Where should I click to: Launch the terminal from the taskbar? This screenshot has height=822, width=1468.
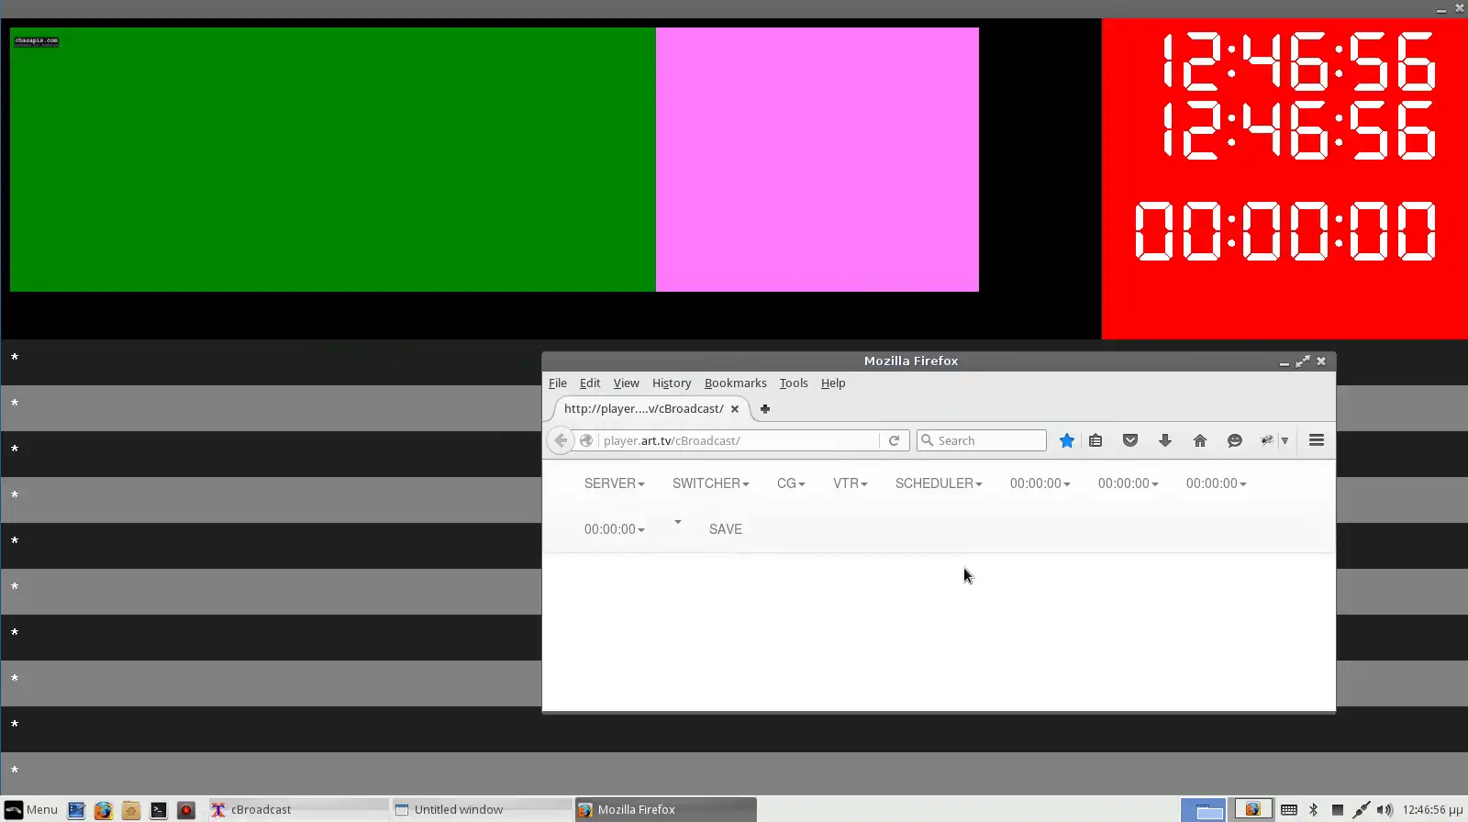pos(159,810)
